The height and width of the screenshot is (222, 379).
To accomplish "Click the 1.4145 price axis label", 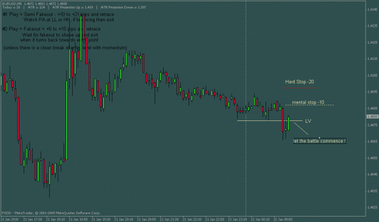I will tap(372, 10).
